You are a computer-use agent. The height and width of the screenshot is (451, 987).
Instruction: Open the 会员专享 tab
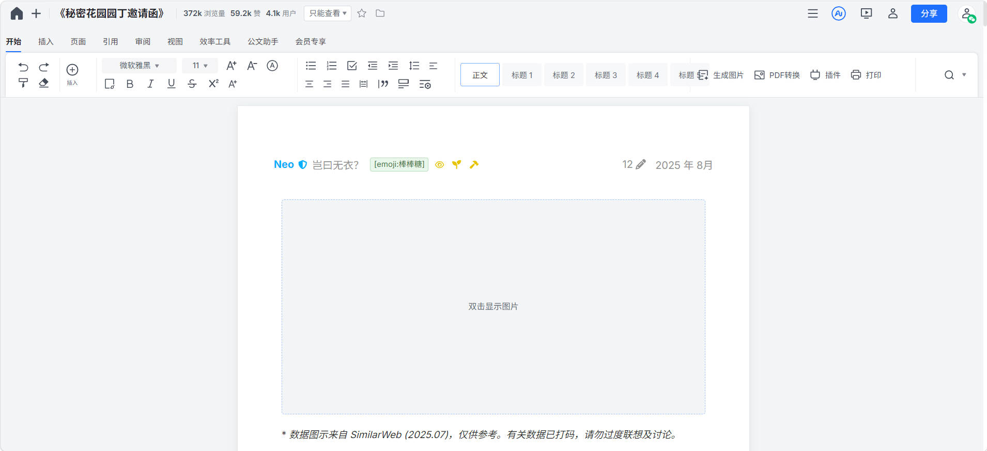click(311, 41)
